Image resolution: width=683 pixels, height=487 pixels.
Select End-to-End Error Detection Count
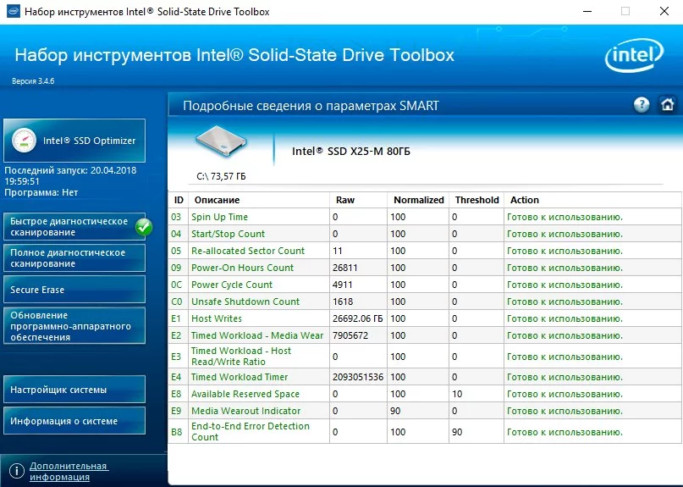click(x=251, y=432)
